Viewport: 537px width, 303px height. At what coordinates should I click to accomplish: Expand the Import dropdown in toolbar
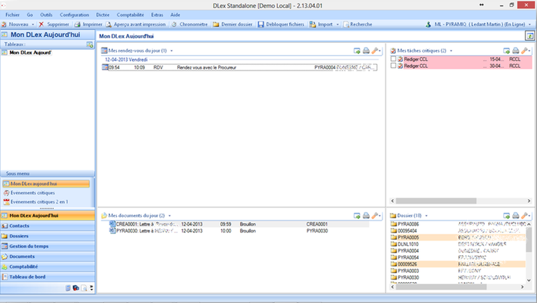tap(337, 24)
